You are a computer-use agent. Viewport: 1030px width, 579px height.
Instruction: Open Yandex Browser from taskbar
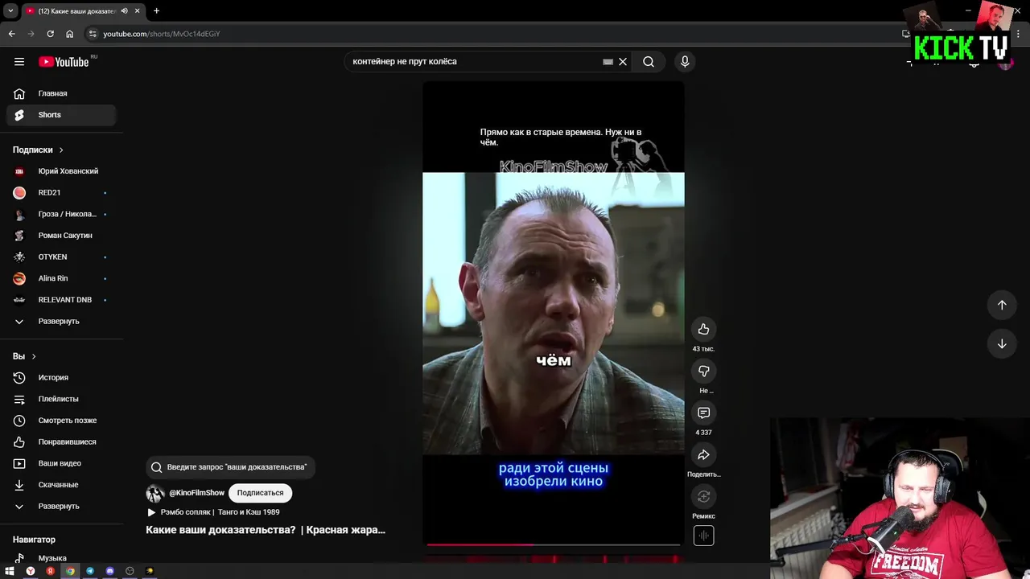point(31,572)
